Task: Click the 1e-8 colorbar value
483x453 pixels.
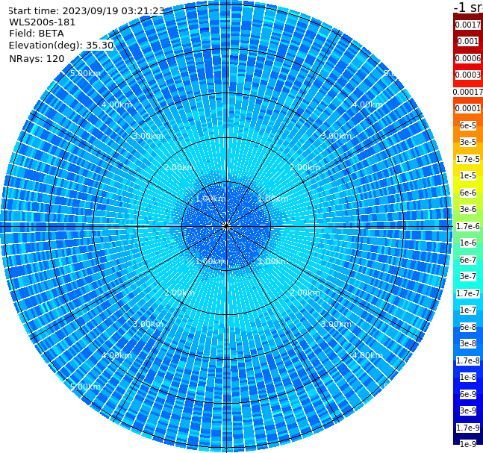Action: tap(468, 377)
